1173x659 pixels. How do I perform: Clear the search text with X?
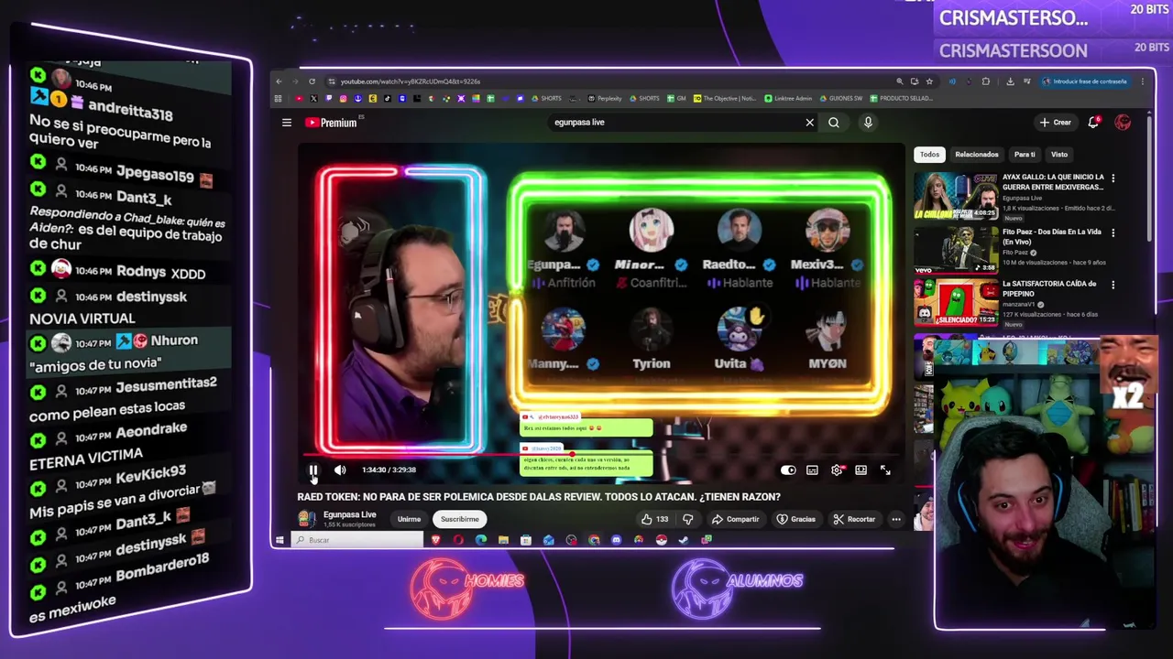(x=809, y=122)
